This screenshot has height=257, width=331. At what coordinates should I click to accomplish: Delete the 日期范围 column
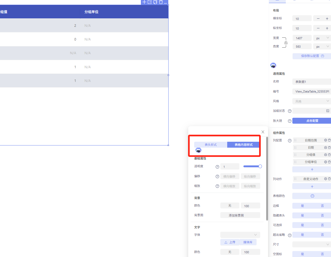tap(329, 140)
